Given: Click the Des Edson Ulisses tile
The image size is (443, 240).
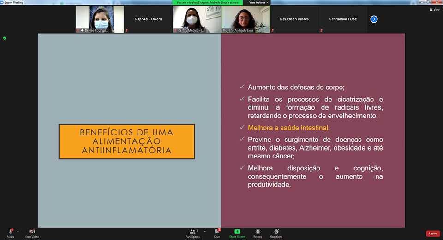Looking at the screenshot, I should point(294,19).
